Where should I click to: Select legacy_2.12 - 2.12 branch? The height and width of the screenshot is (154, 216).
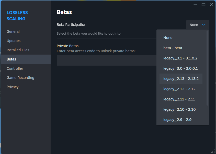coord(181,89)
